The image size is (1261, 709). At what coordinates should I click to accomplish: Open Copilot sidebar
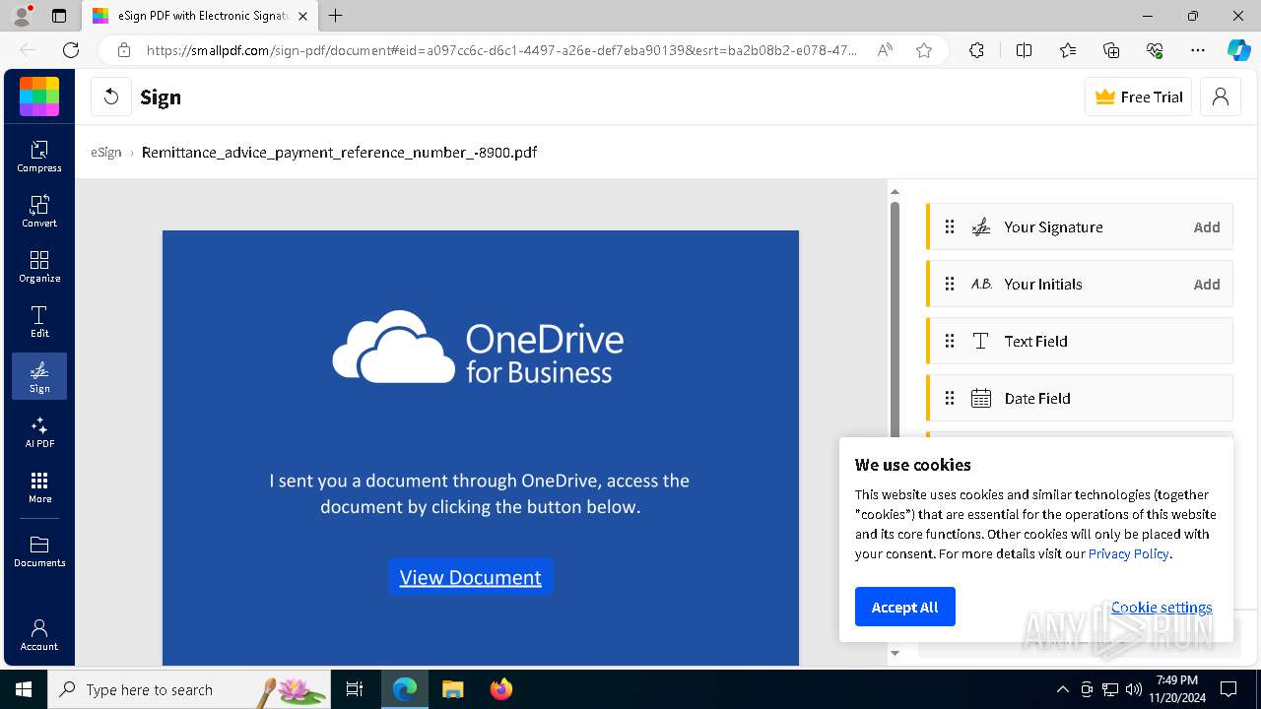pyautogui.click(x=1238, y=50)
